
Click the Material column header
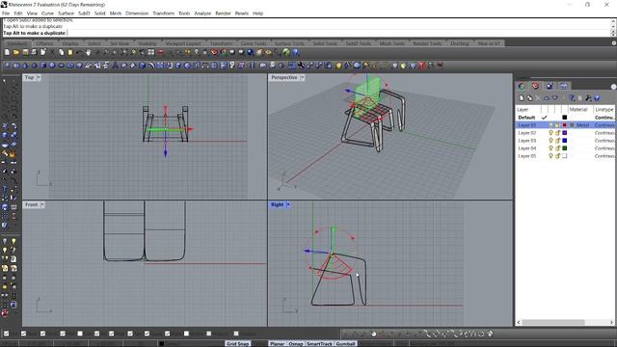click(x=578, y=109)
